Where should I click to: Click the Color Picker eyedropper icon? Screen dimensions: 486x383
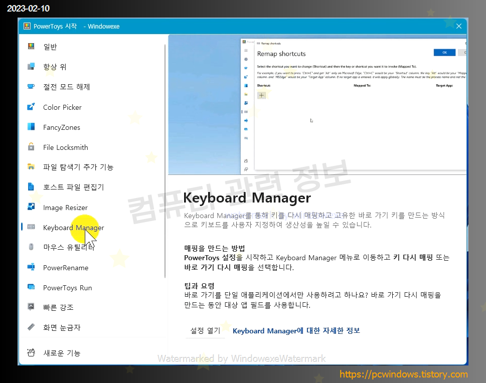(31, 107)
